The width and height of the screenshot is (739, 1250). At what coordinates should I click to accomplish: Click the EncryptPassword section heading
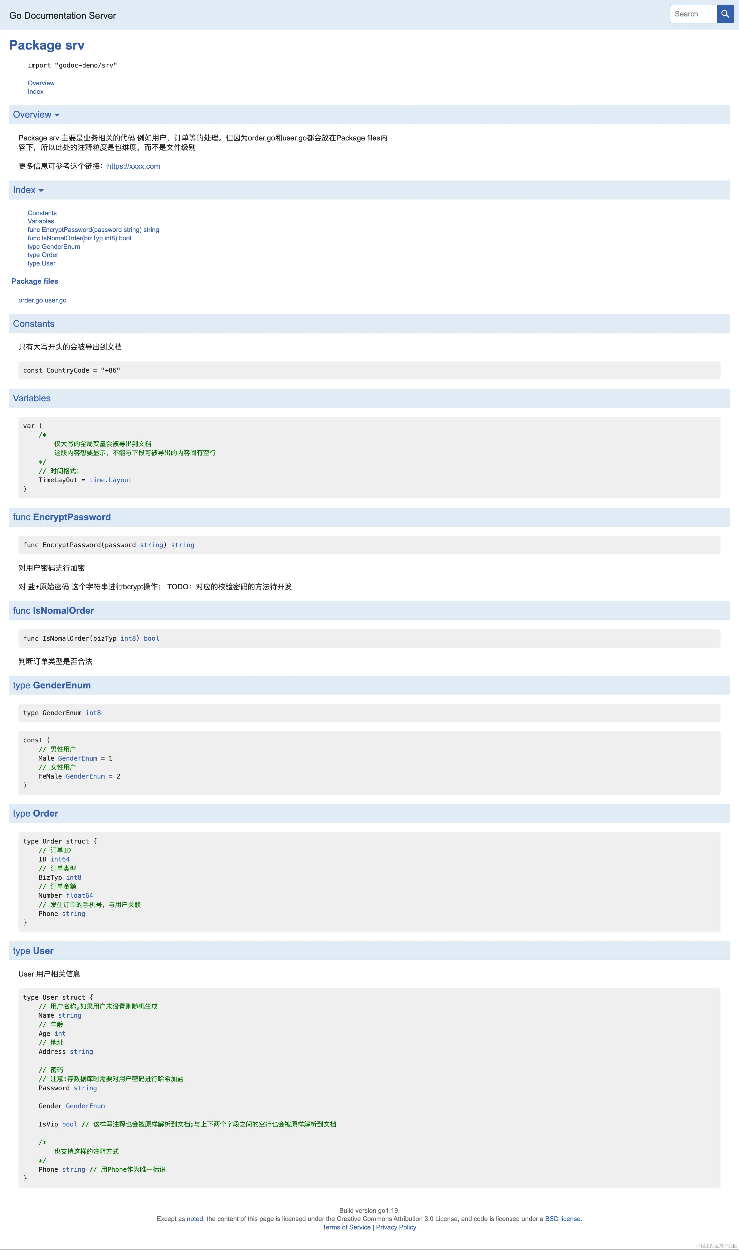pos(72,517)
